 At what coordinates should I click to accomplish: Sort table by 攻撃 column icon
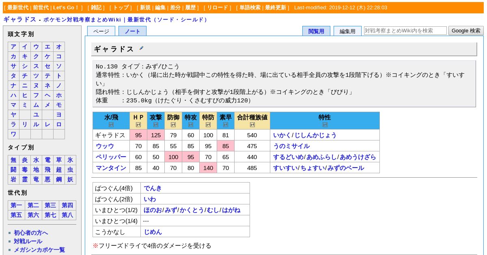pos(156,125)
